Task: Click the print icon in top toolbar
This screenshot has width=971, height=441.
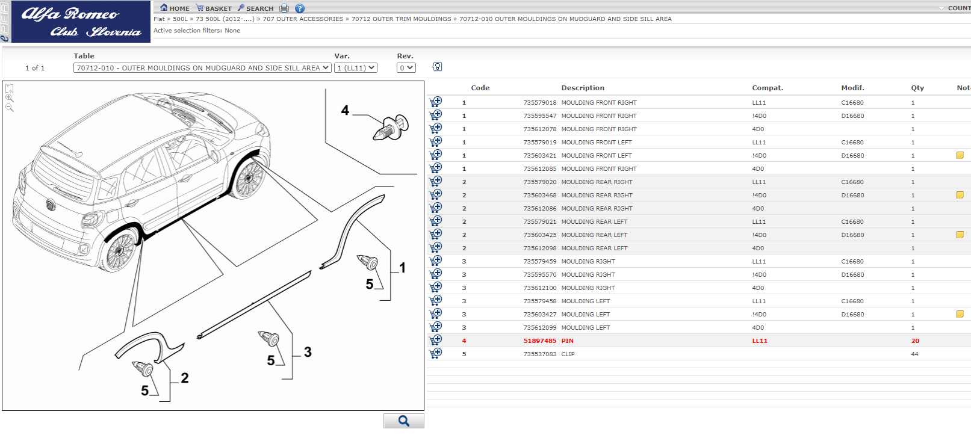Action: tap(284, 8)
